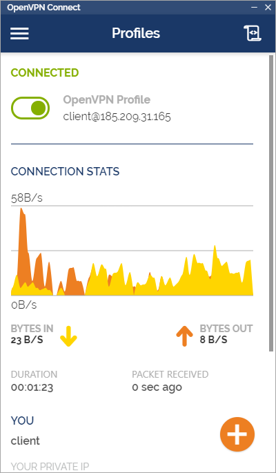Click the yellow Bytes In down arrow

click(x=68, y=336)
